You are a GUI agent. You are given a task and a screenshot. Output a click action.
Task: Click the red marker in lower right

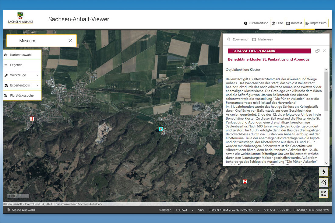point(245,182)
